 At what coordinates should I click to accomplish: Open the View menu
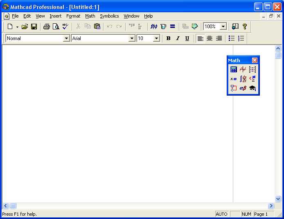click(x=40, y=16)
